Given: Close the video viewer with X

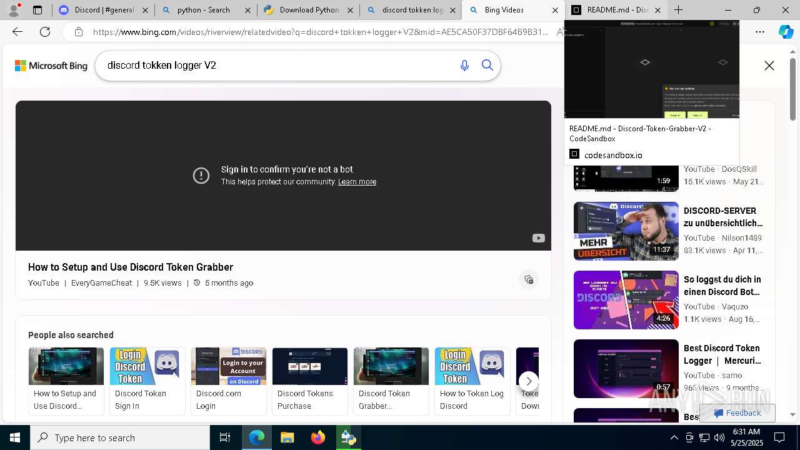Looking at the screenshot, I should click(769, 66).
